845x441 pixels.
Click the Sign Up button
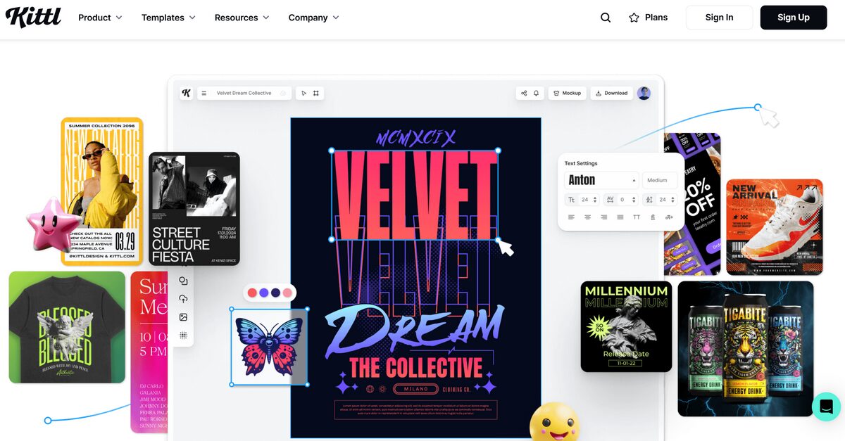794,18
